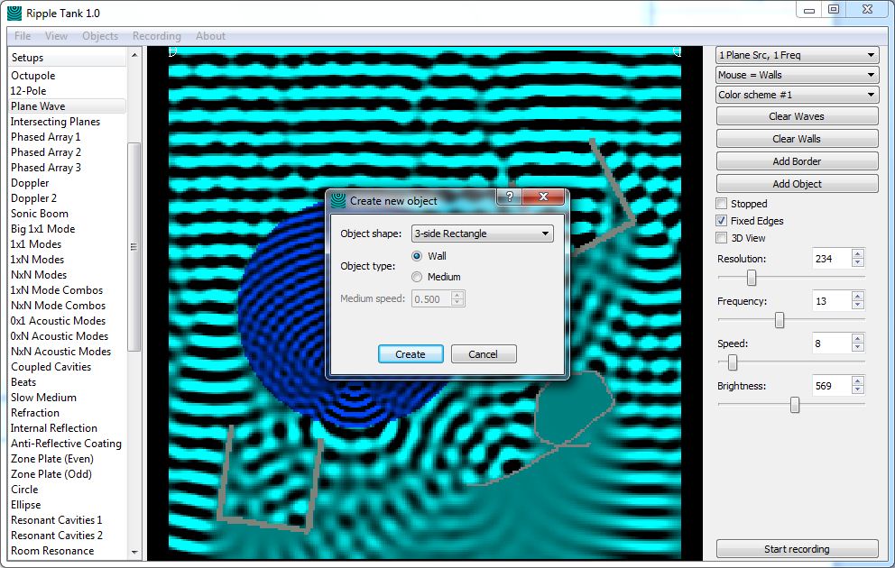Click the Add Border button
The width and height of the screenshot is (895, 568).
[x=797, y=161]
